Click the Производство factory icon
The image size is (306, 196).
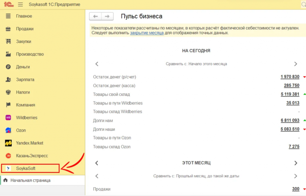[8, 54]
